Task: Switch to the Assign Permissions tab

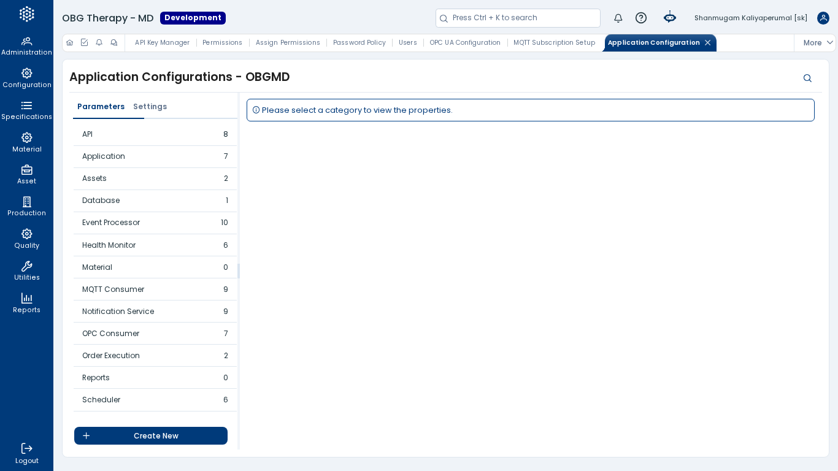Action: click(x=288, y=42)
